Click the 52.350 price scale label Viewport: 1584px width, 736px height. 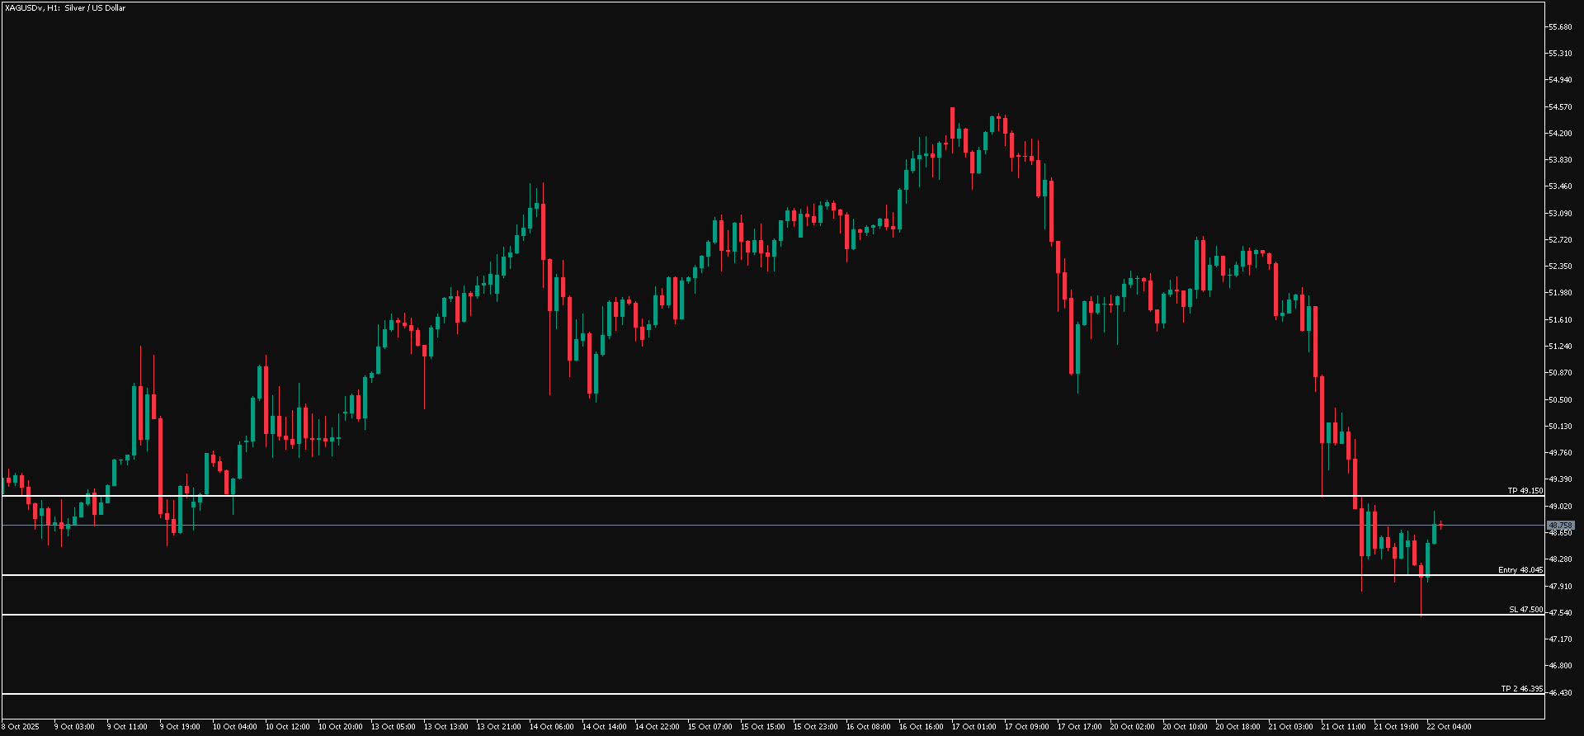[x=1560, y=267]
